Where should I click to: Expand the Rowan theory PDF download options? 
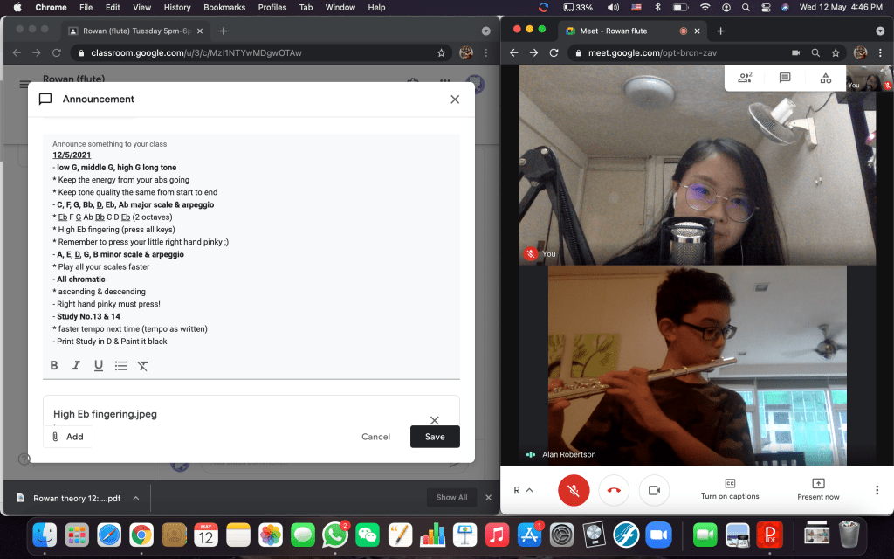[135, 498]
